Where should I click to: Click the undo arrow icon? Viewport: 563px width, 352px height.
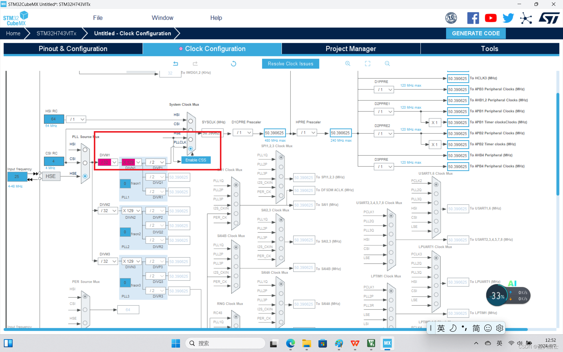tap(175, 64)
